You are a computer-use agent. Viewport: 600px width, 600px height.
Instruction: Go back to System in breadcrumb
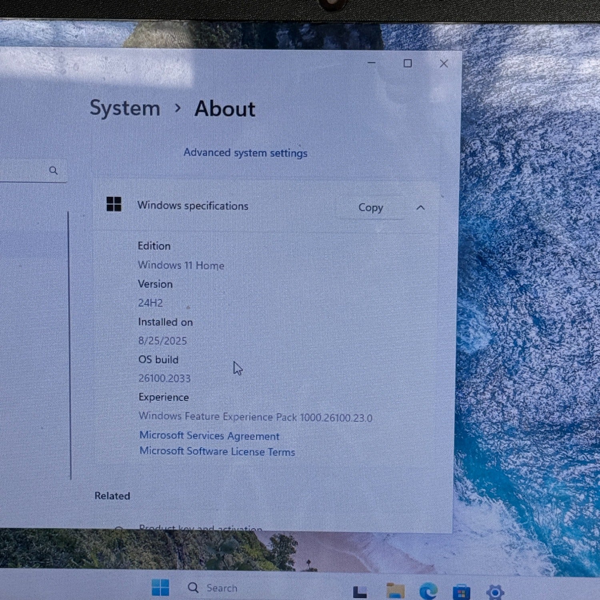(x=125, y=108)
